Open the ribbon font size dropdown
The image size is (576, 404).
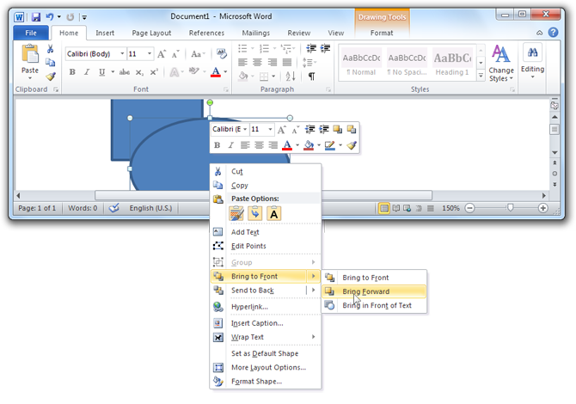click(x=150, y=54)
